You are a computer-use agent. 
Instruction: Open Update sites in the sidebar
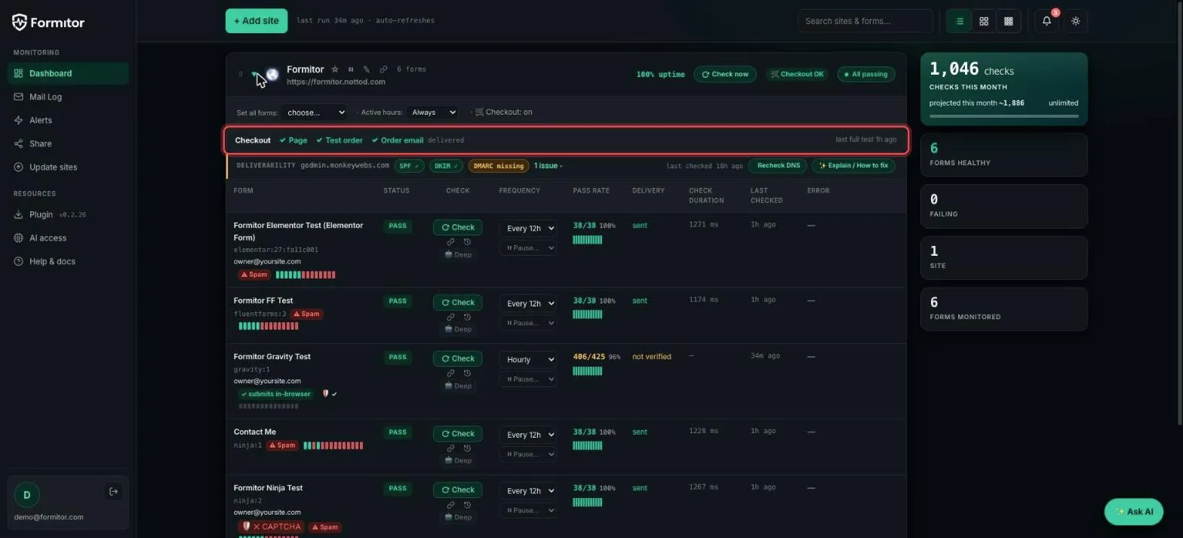tap(68, 168)
